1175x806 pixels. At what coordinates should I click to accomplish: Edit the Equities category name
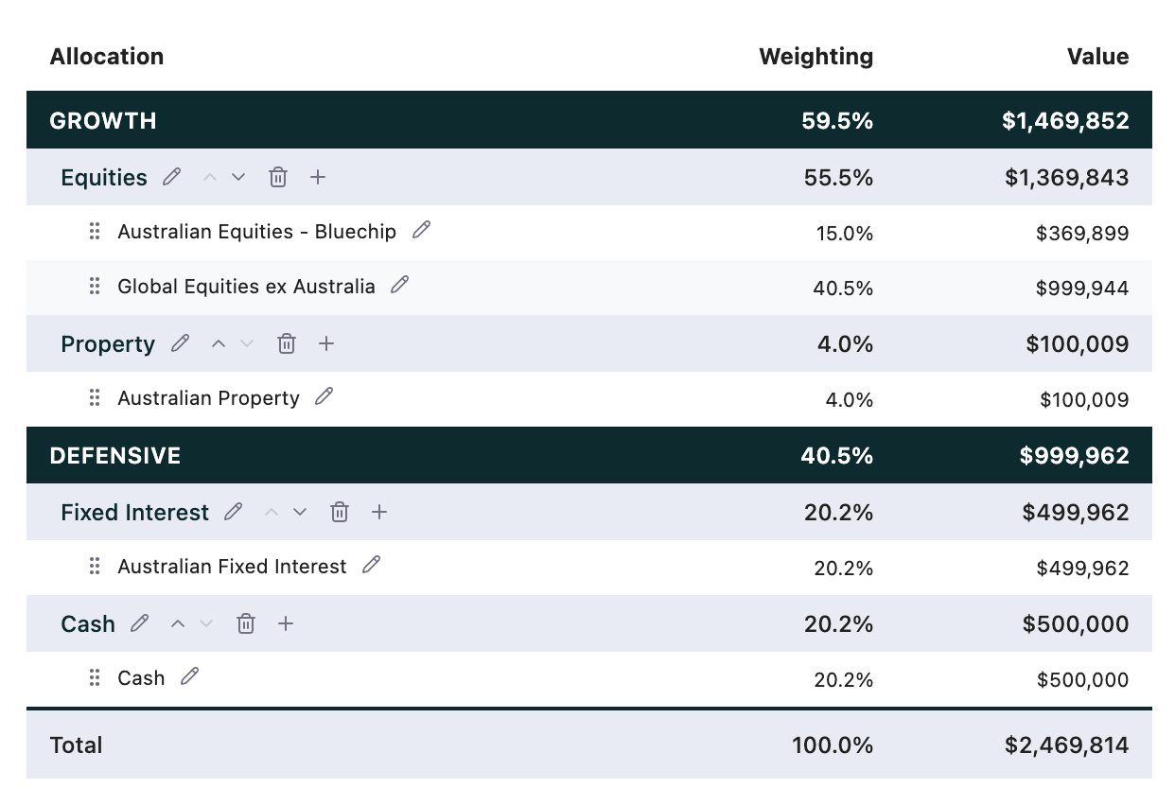[171, 177]
